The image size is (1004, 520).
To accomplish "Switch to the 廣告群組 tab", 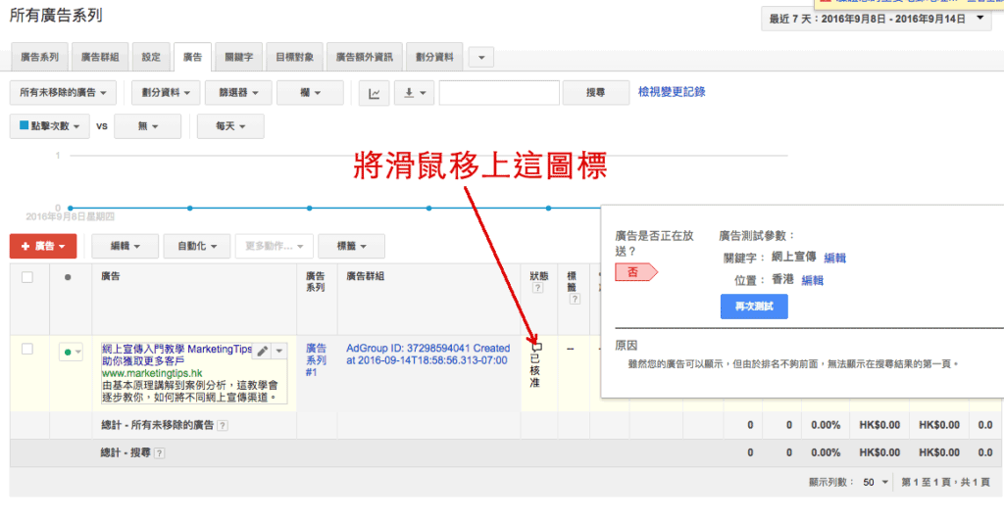I will point(100,57).
